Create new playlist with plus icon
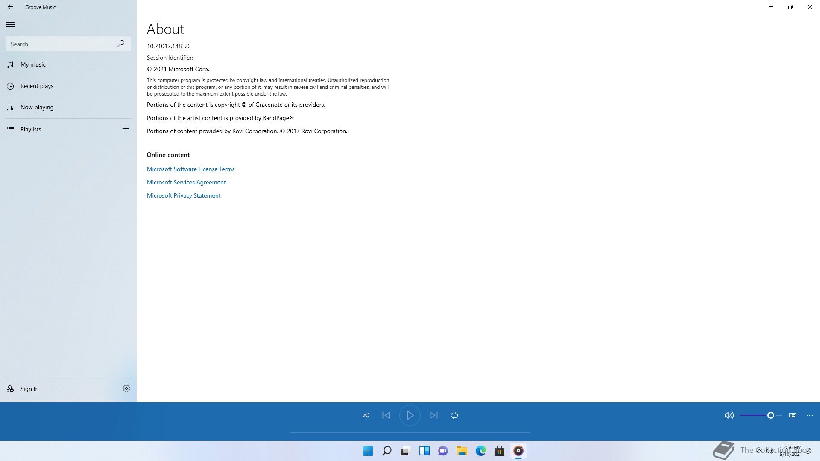Image resolution: width=820 pixels, height=461 pixels. pos(126,129)
